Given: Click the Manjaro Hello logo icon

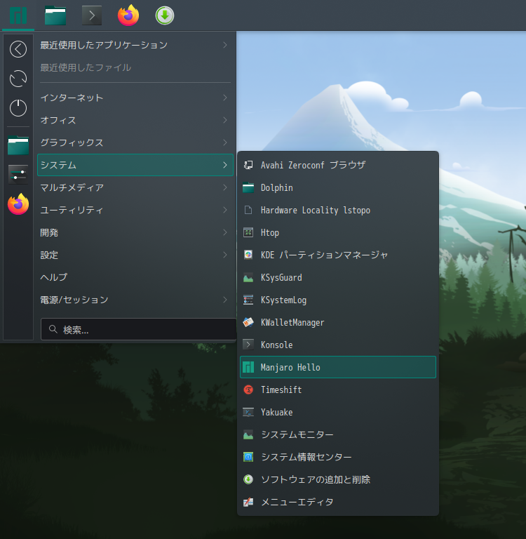Looking at the screenshot, I should point(248,368).
